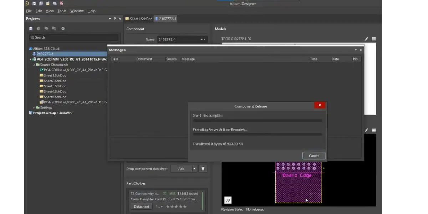Select the 2102772-1 component in the project tree
This screenshot has width=428, height=214.
coord(45,54)
